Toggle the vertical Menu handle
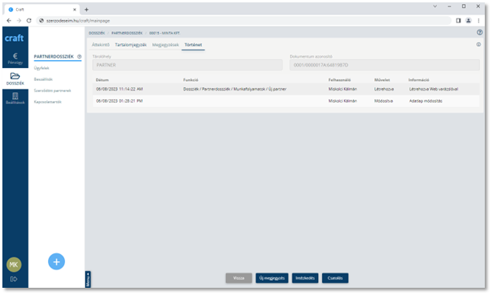 (88, 279)
